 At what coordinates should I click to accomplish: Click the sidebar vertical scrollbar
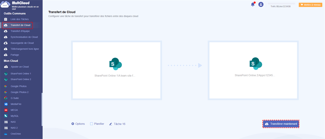click(42, 110)
